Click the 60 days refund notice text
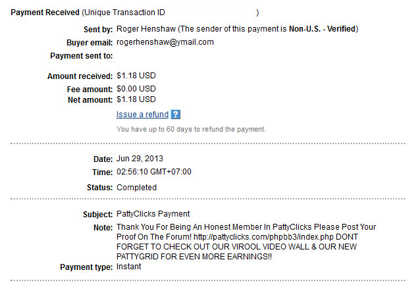 click(191, 129)
